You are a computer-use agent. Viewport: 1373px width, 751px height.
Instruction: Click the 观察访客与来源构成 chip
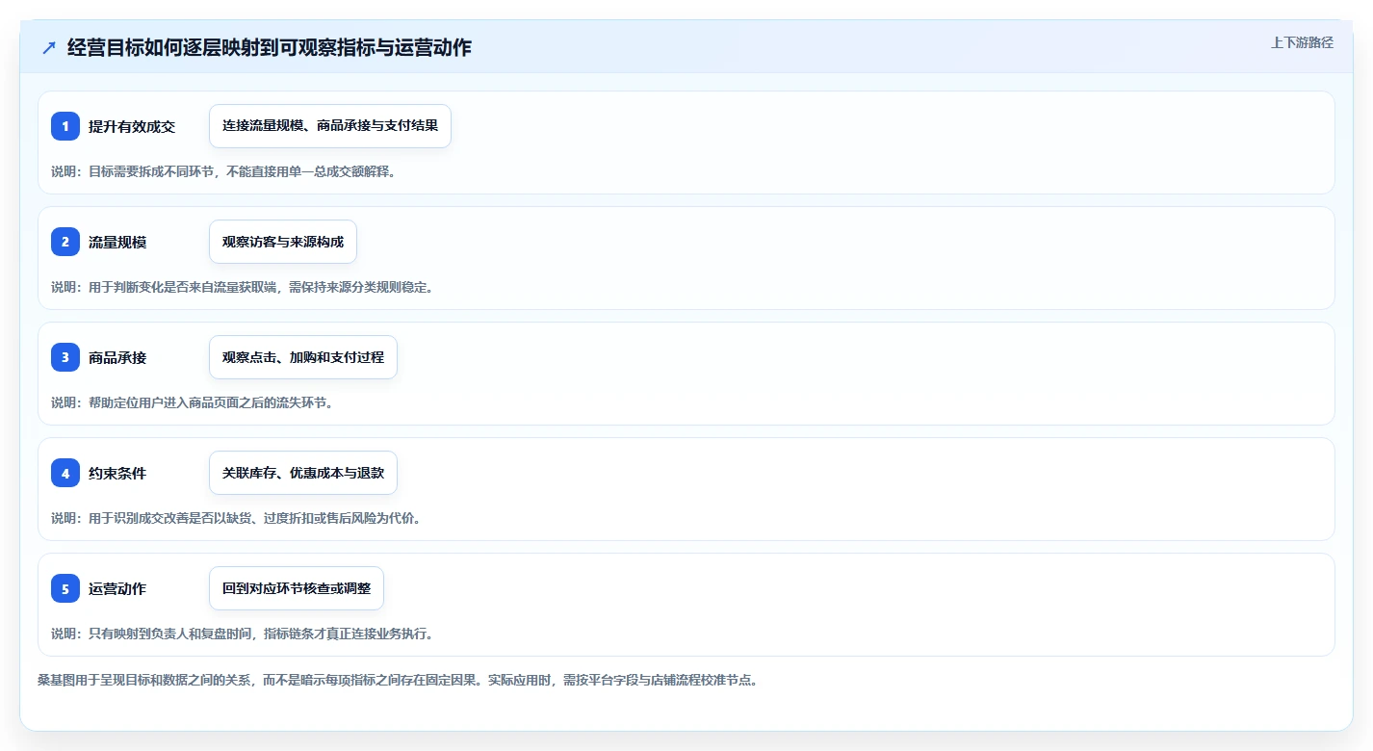coord(283,242)
